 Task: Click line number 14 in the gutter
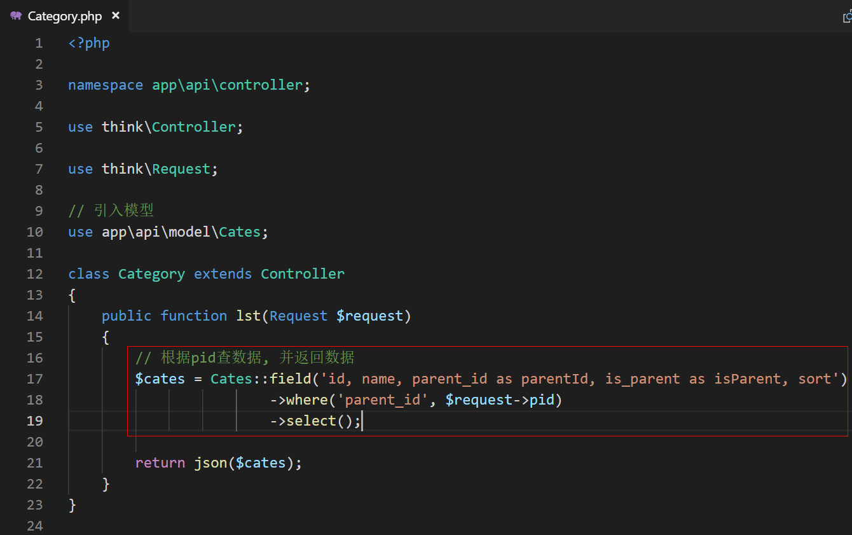[x=35, y=316]
